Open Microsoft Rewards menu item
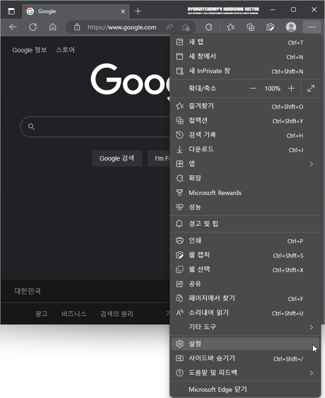 click(245, 193)
